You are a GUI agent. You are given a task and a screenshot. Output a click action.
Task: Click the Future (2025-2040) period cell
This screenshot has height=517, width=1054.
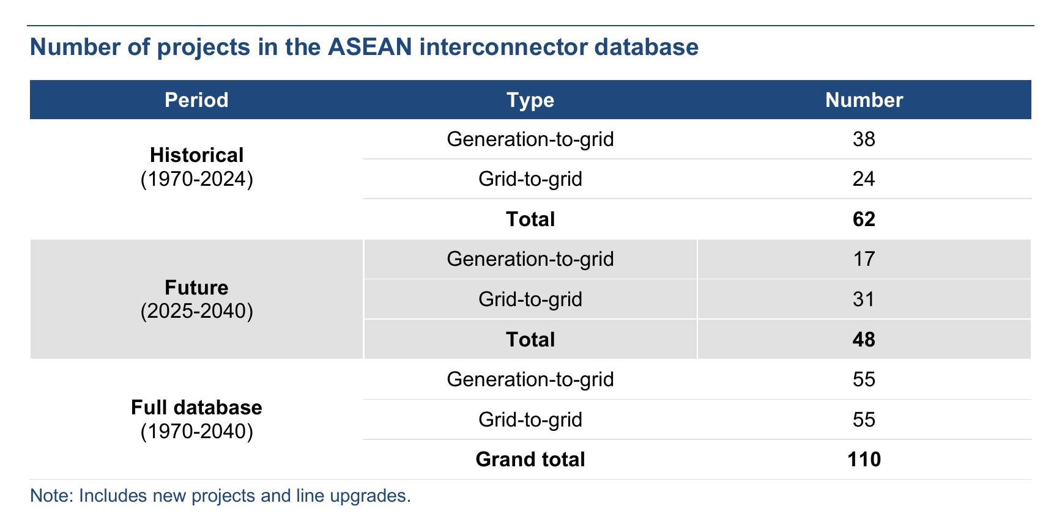(x=196, y=299)
